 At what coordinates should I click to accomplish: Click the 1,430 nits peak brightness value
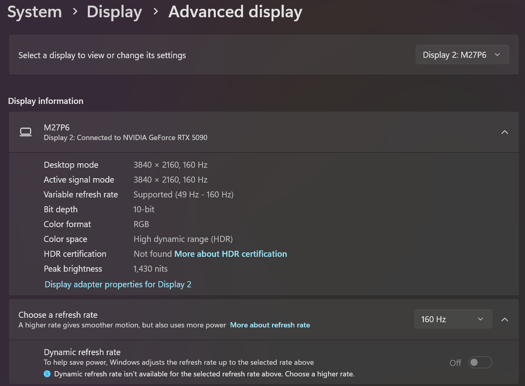point(150,269)
